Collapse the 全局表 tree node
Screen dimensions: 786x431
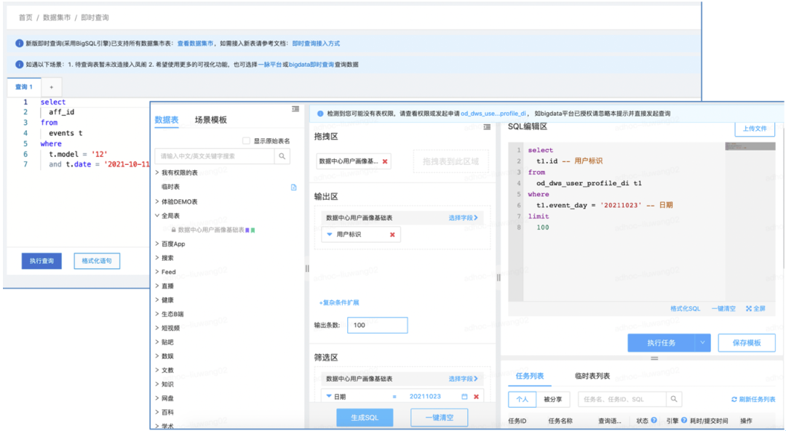pos(157,216)
